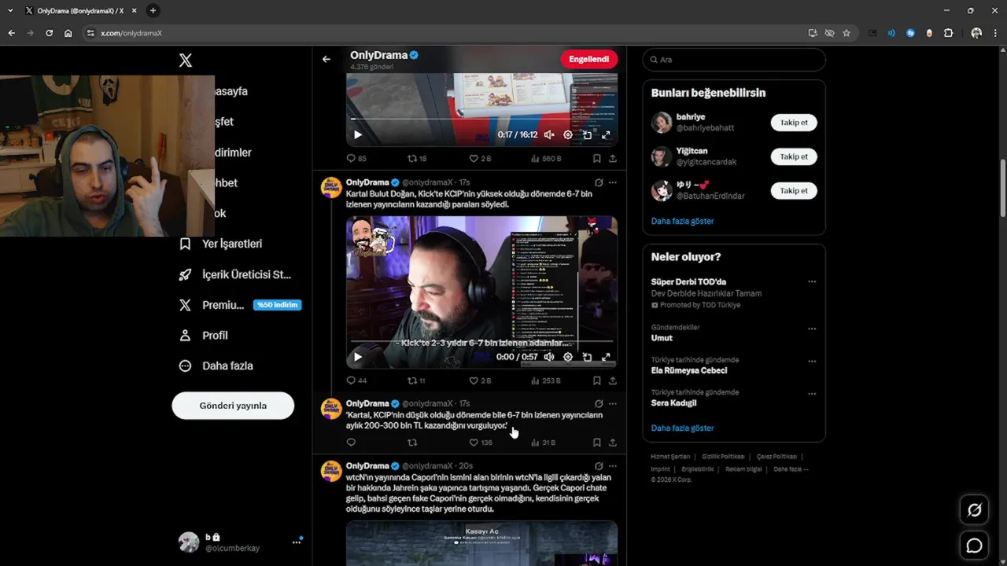Play the 16:12 video
Viewport: 1007px width, 566px height.
click(x=357, y=135)
